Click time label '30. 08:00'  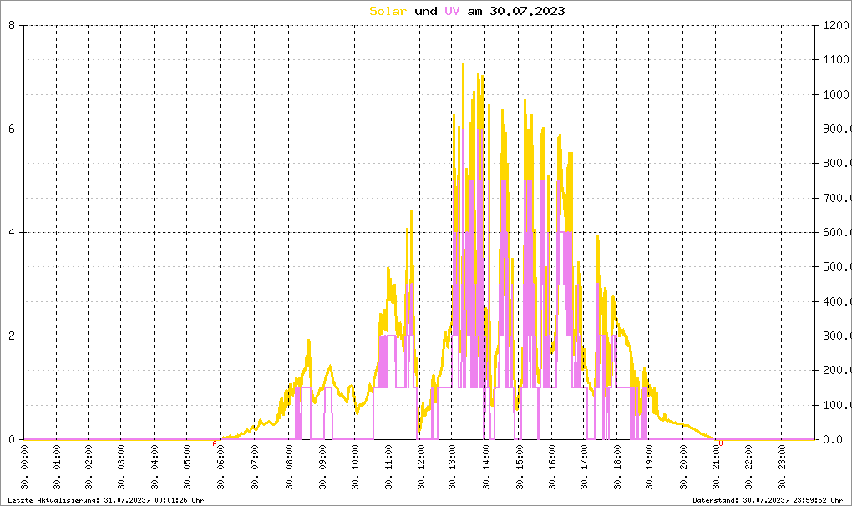(x=289, y=467)
